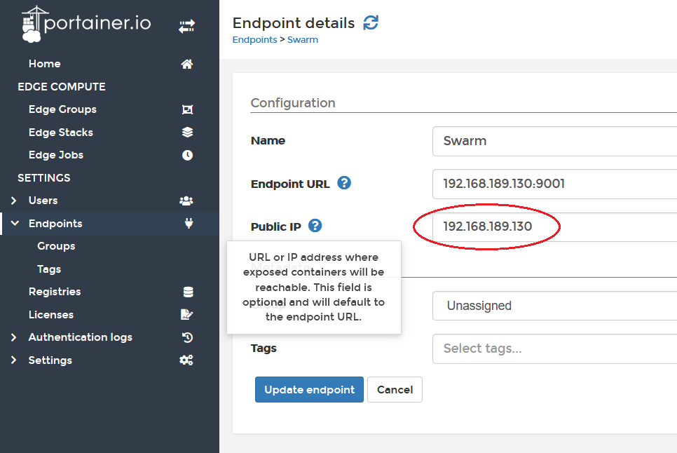Click the Update endpoint button

coord(309,390)
